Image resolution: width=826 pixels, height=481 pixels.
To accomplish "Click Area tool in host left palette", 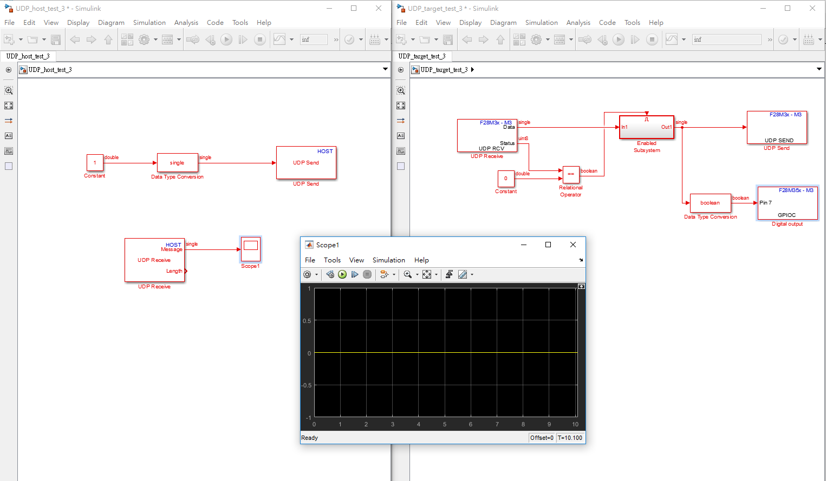I will (9, 166).
